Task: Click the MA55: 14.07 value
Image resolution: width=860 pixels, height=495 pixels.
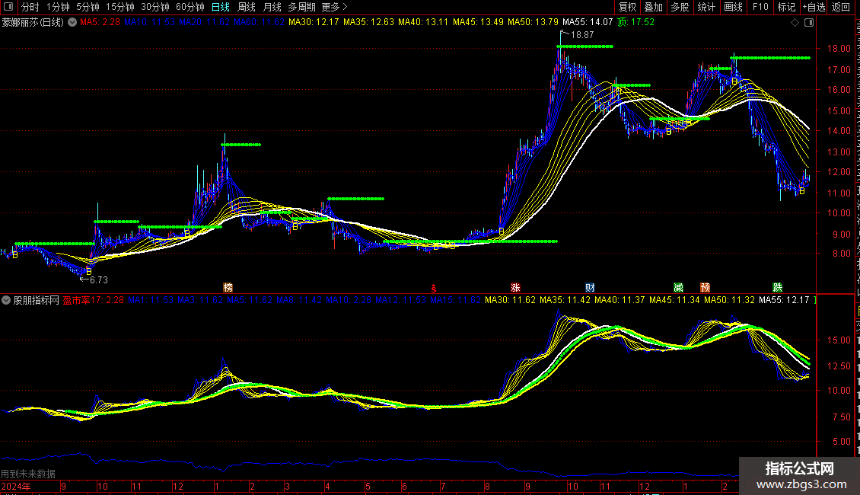Action: pos(588,22)
